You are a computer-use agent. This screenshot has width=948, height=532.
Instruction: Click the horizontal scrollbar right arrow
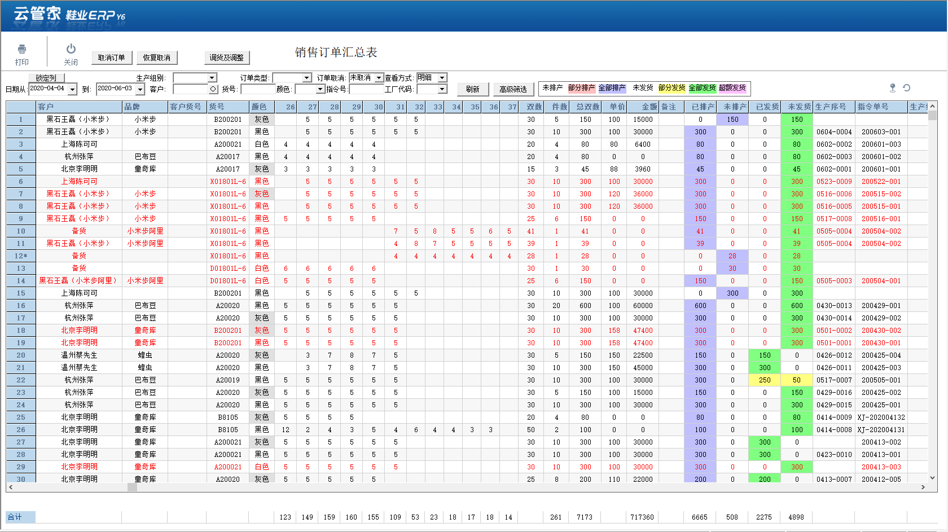923,487
